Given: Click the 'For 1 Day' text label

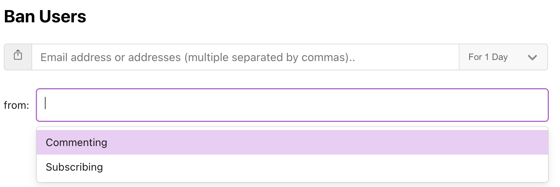Looking at the screenshot, I should click(x=488, y=57).
